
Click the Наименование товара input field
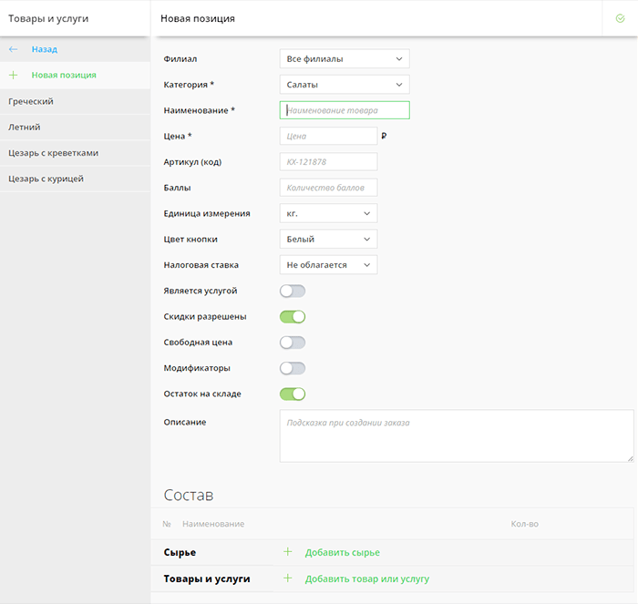[x=344, y=110]
